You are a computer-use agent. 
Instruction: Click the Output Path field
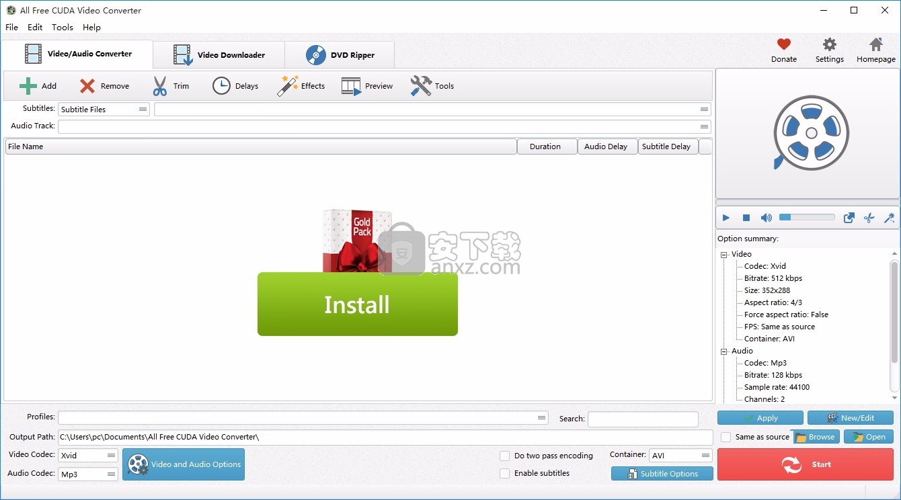point(386,437)
